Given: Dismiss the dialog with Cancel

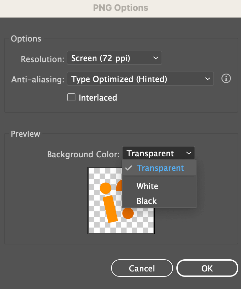Looking at the screenshot, I should click(142, 268).
